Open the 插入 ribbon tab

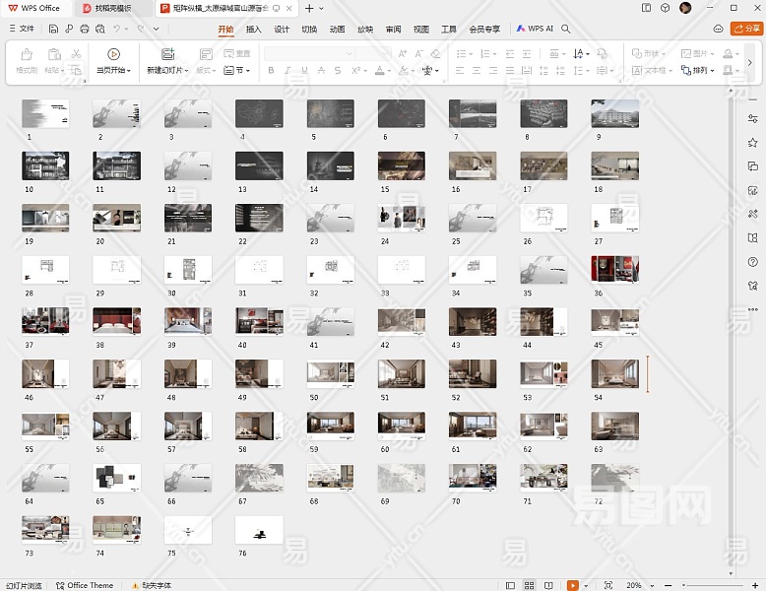[x=254, y=30]
